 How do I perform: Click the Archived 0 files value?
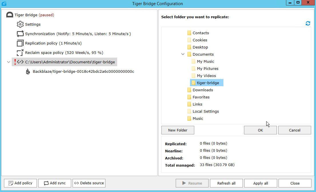(x=213, y=157)
